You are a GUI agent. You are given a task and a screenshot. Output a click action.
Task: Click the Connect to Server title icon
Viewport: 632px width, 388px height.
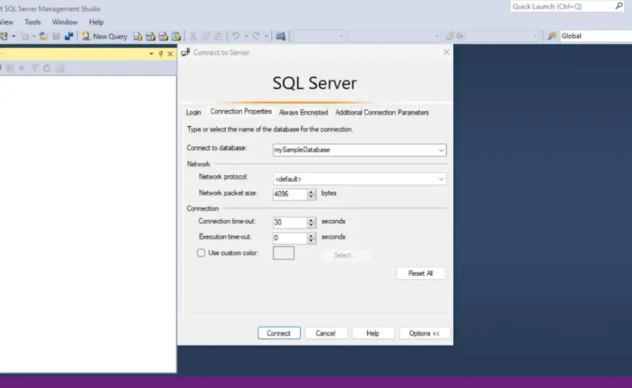pyautogui.click(x=185, y=52)
